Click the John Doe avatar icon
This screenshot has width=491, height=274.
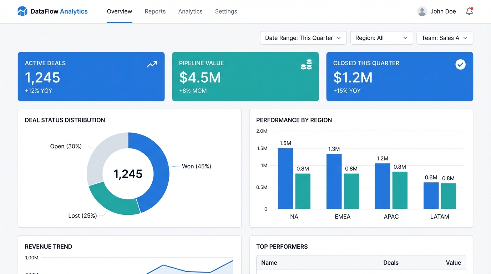(x=422, y=11)
